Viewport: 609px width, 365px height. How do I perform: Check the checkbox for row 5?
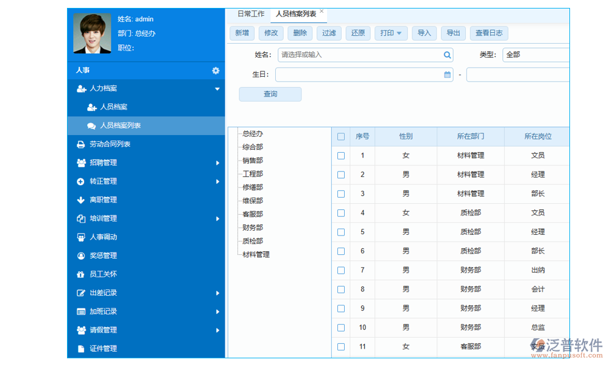[x=341, y=232]
